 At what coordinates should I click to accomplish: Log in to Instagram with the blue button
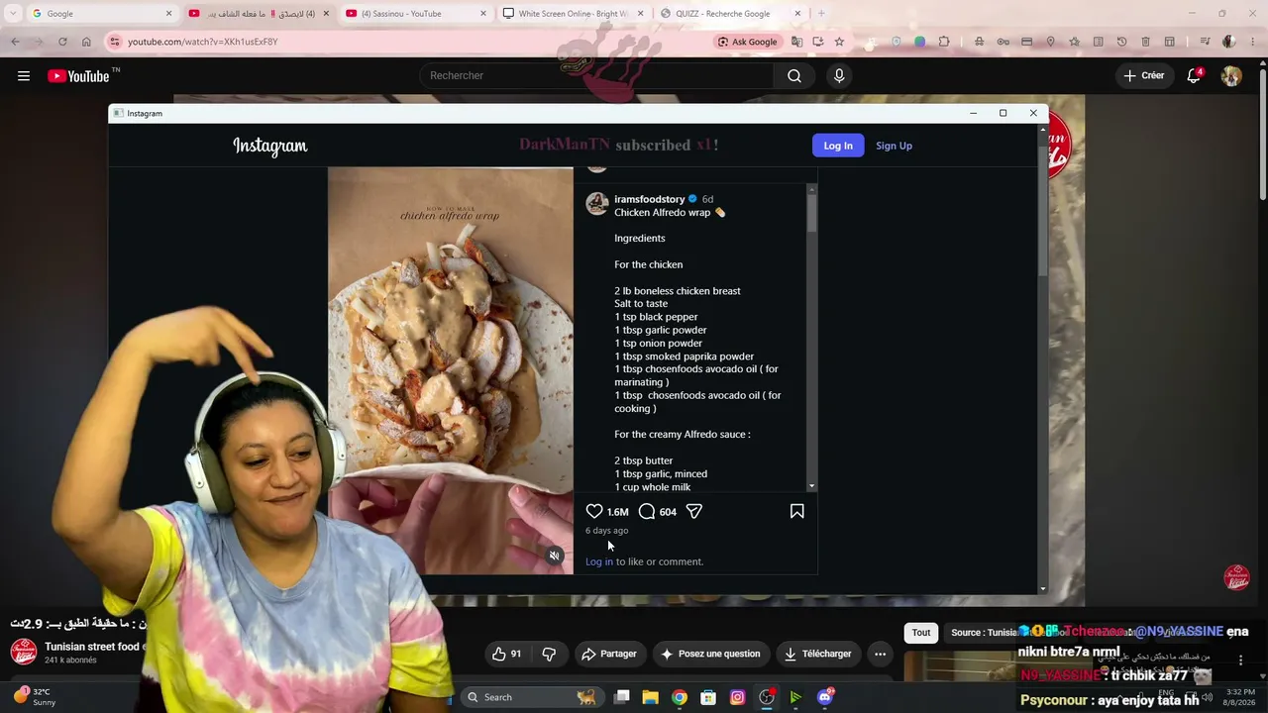[838, 146]
